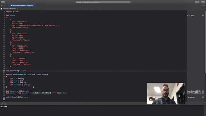Click the Foundation.JSOND... result text
The height and width of the screenshot is (116, 206).
pyautogui.click(x=194, y=91)
